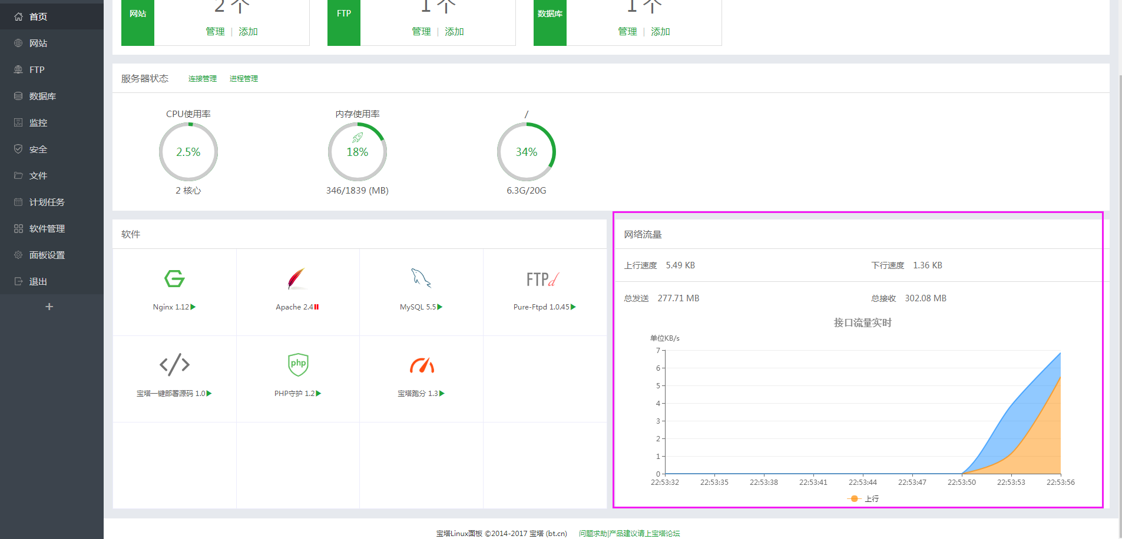
Task: Click the 总接收 302.08 MB value
Action: coord(926,298)
